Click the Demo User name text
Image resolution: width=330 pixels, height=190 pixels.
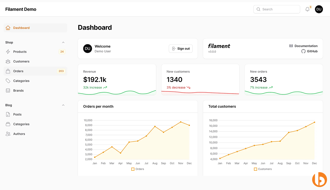pos(103,51)
